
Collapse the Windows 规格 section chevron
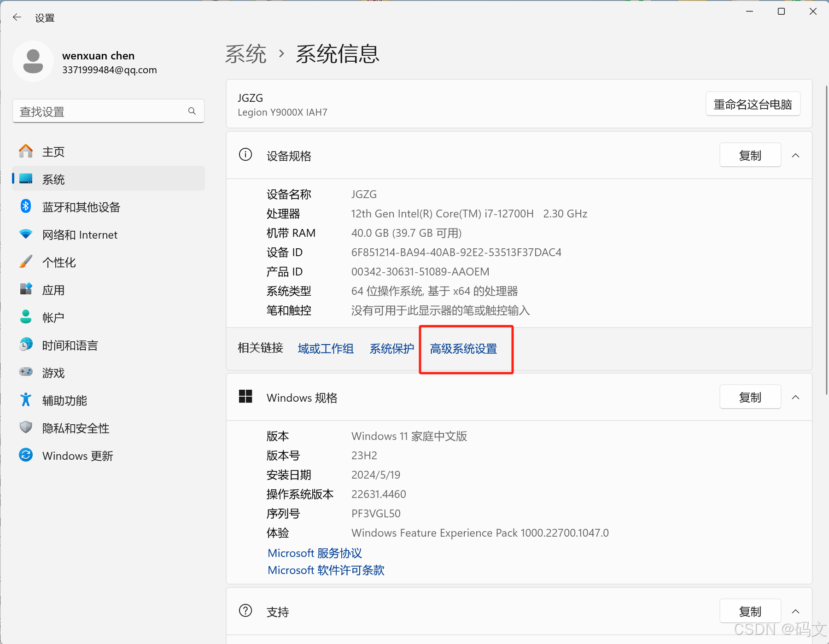coord(795,398)
